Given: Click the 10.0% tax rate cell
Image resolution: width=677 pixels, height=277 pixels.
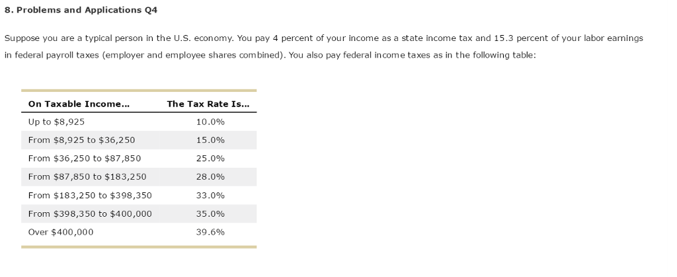Looking at the screenshot, I should pyautogui.click(x=211, y=122).
